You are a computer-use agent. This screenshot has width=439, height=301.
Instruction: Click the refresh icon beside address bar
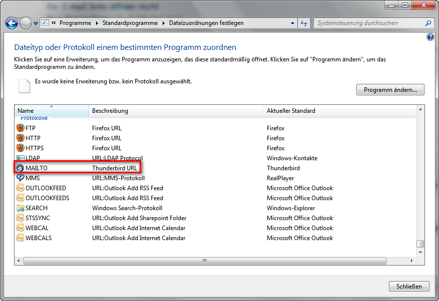click(x=304, y=23)
